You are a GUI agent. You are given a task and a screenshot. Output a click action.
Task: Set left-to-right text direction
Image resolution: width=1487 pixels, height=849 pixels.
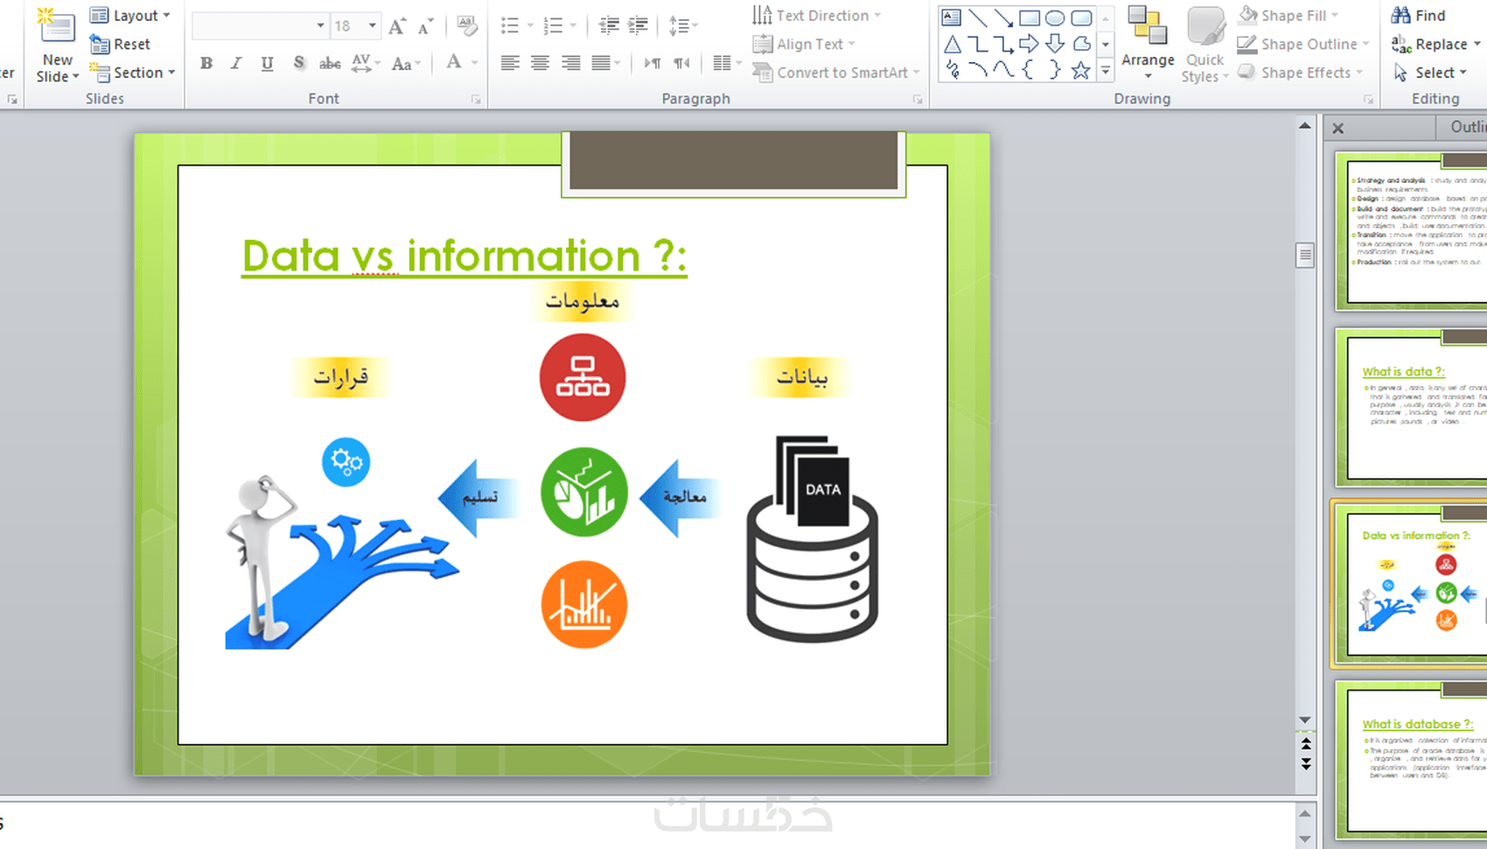[x=653, y=63]
